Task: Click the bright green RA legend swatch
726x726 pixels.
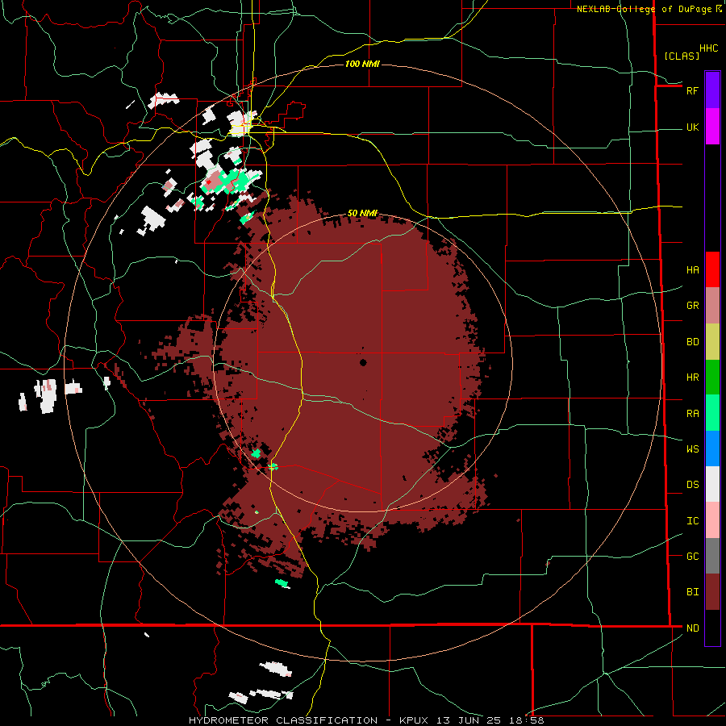Action: click(712, 413)
